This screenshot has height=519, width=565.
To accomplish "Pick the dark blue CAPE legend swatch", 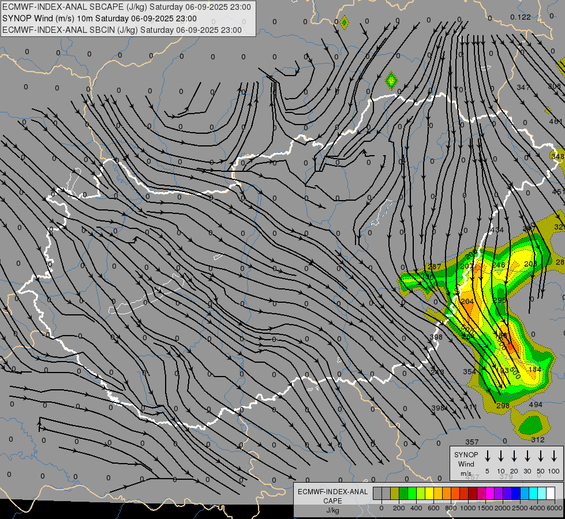I will pos(516,494).
